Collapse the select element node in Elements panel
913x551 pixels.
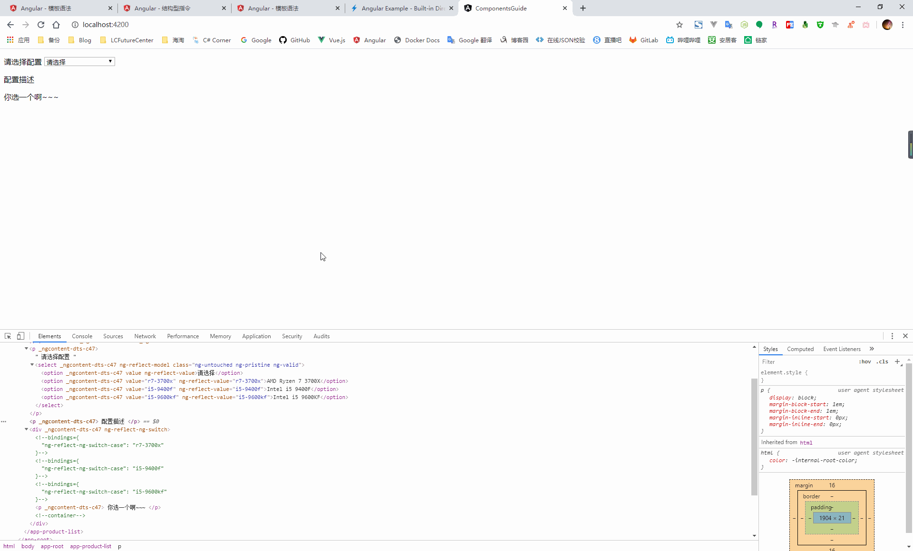(x=33, y=365)
